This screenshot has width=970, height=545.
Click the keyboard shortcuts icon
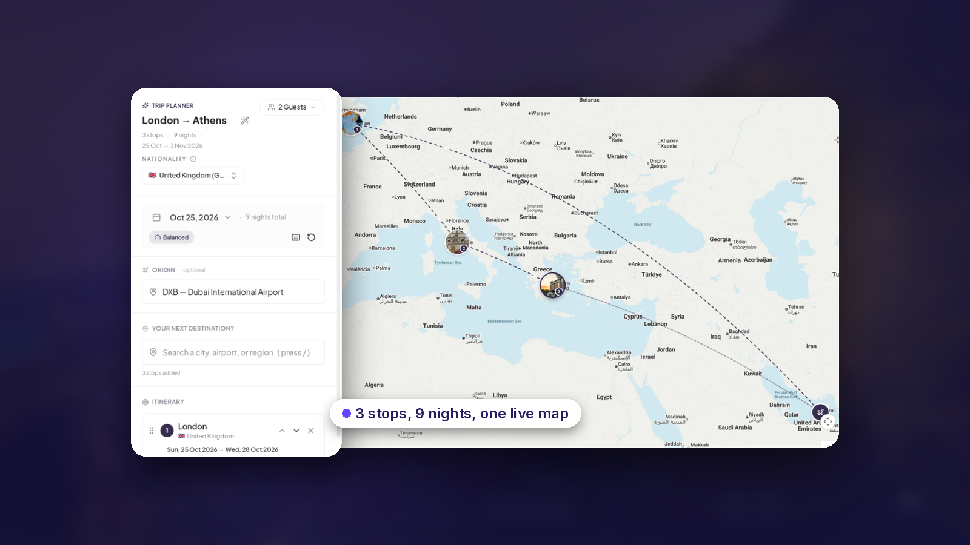pyautogui.click(x=296, y=237)
